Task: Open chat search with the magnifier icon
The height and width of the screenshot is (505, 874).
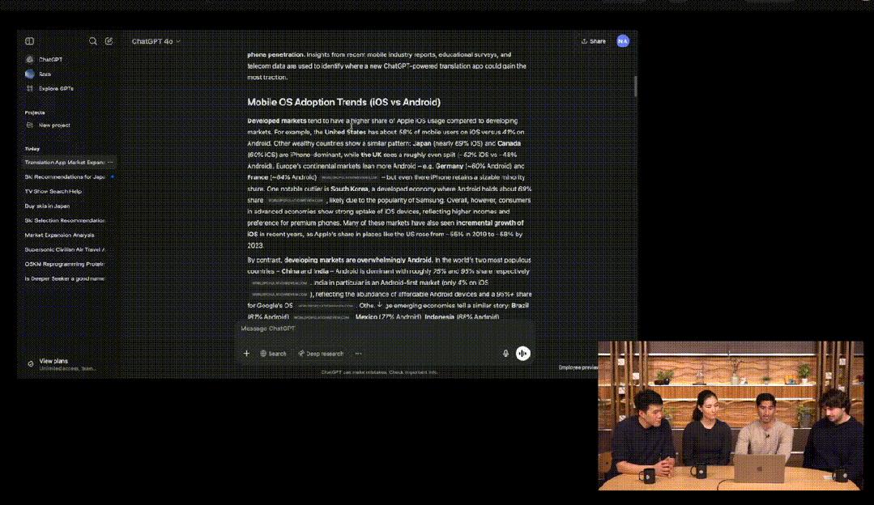Action: (93, 41)
